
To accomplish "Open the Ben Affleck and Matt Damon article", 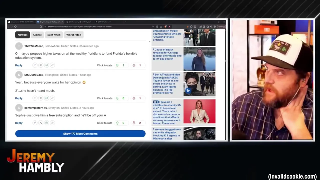I will pyautogui.click(x=166, y=84).
